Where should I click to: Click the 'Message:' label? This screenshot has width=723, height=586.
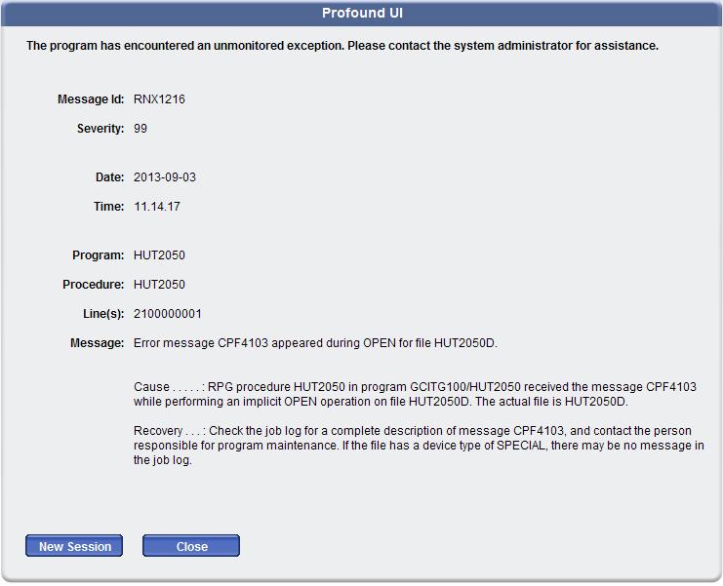98,343
